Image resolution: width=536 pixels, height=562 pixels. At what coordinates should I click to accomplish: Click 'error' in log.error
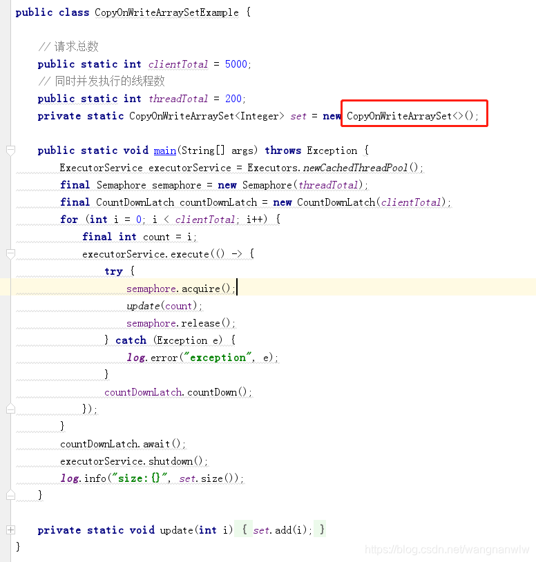(164, 358)
